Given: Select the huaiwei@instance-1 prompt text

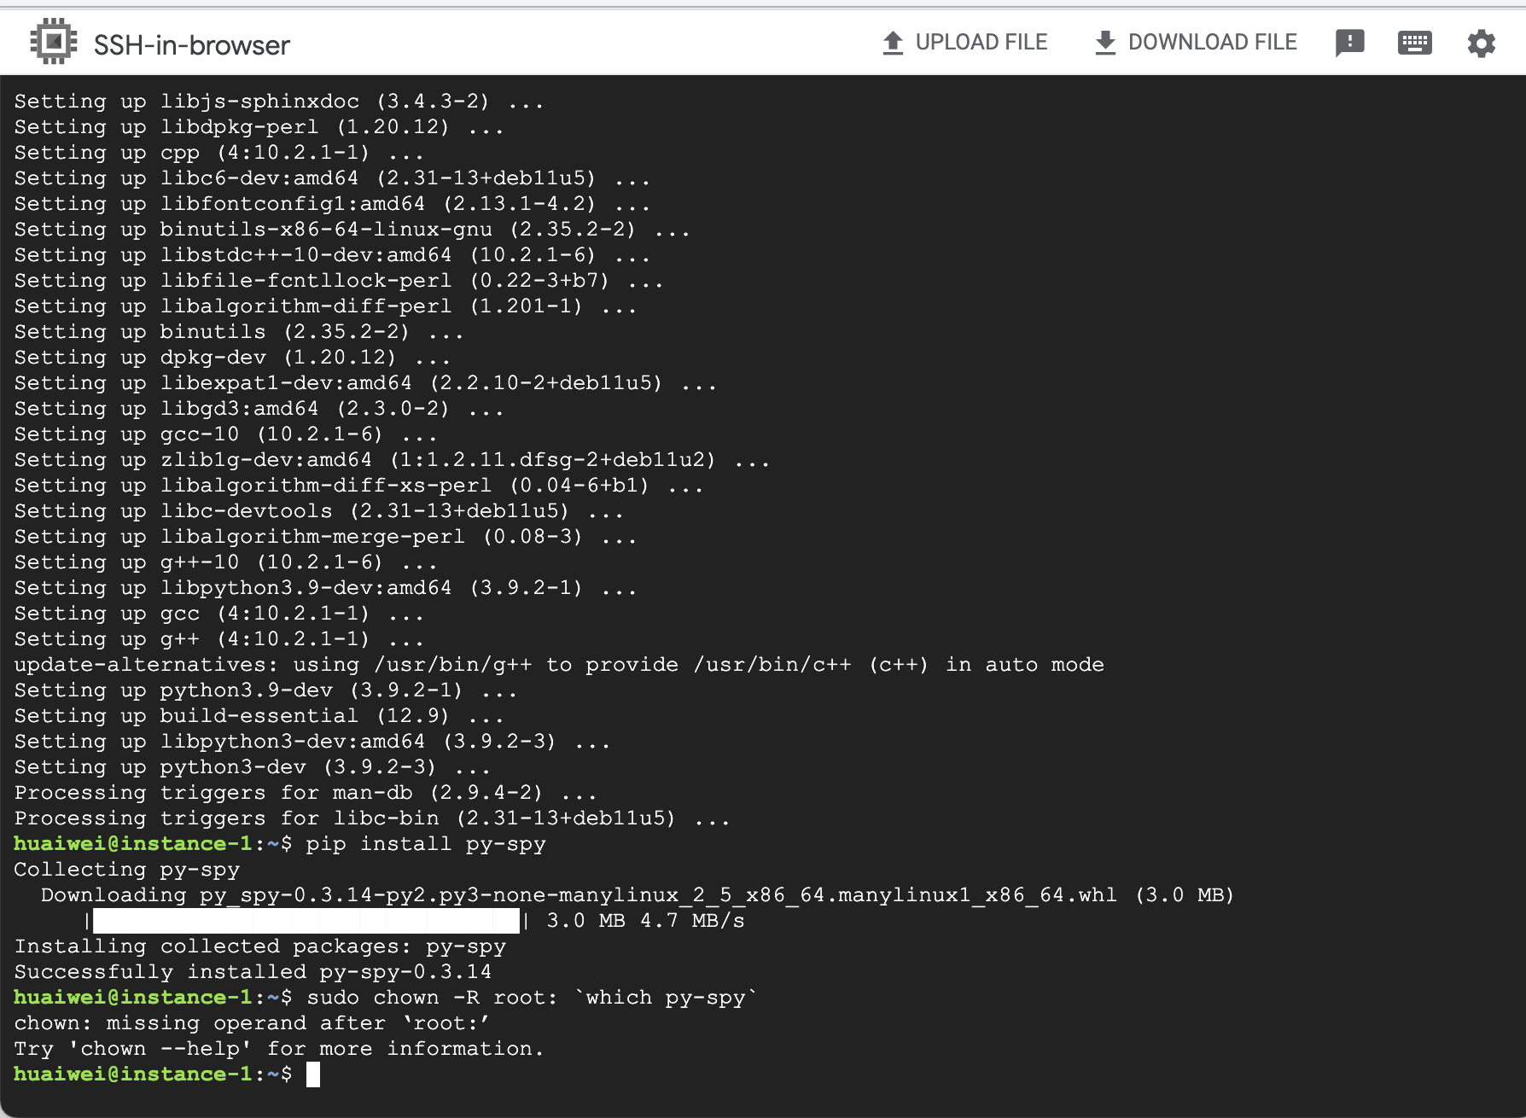Looking at the screenshot, I should (x=135, y=1074).
